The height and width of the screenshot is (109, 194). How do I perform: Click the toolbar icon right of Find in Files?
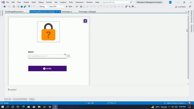81,7
